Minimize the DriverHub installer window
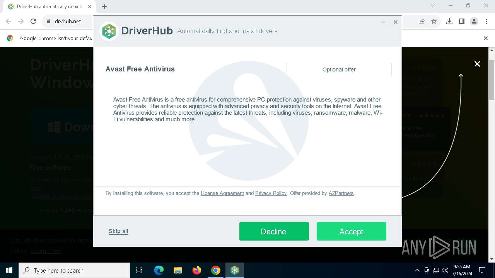 383,22
